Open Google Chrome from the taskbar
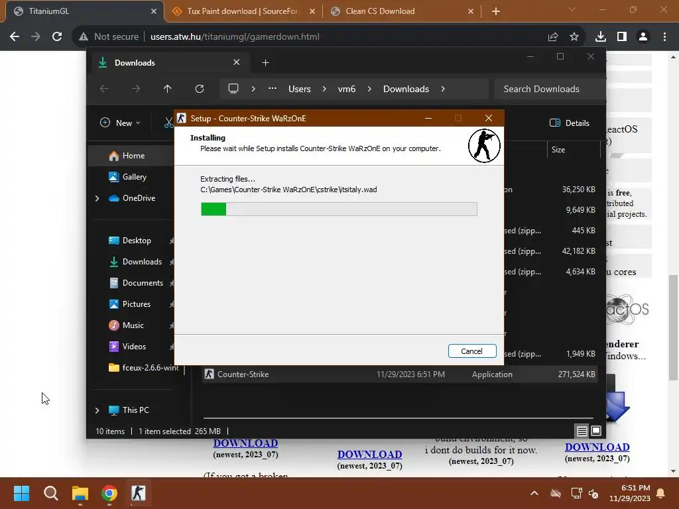 tap(109, 493)
